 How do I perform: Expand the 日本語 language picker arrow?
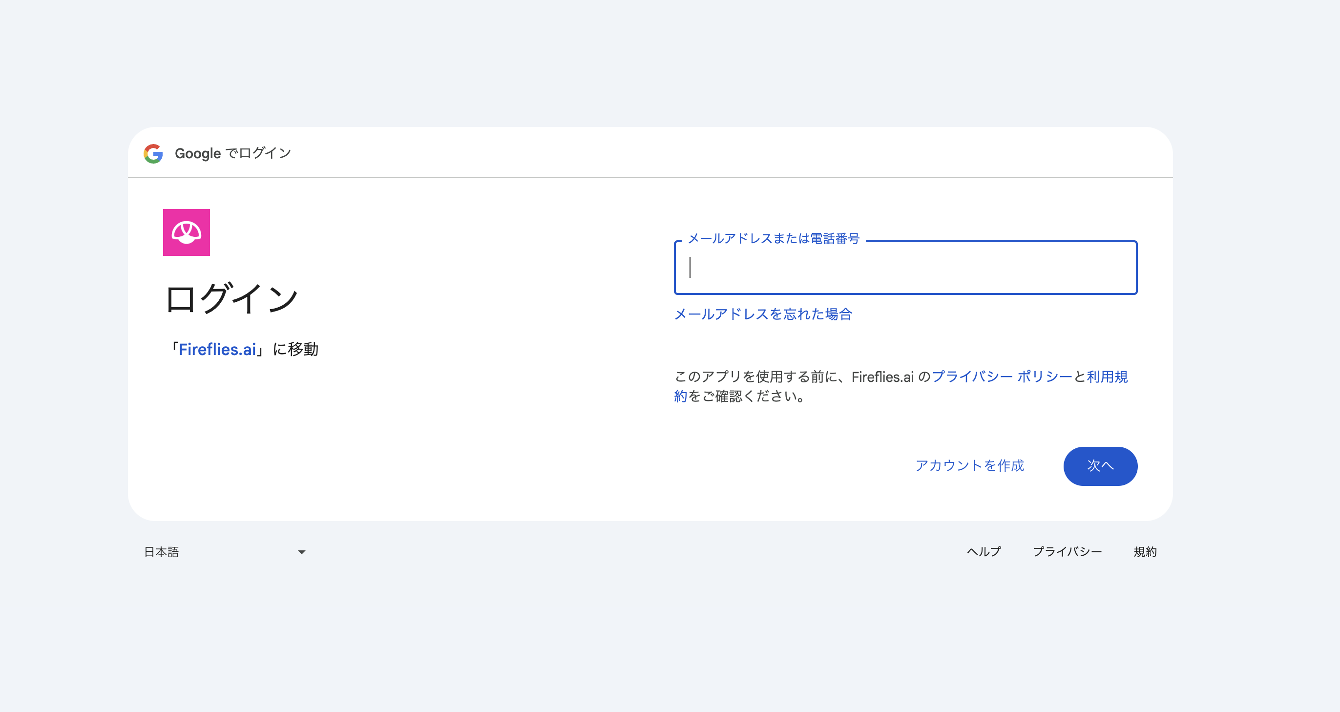click(x=301, y=552)
